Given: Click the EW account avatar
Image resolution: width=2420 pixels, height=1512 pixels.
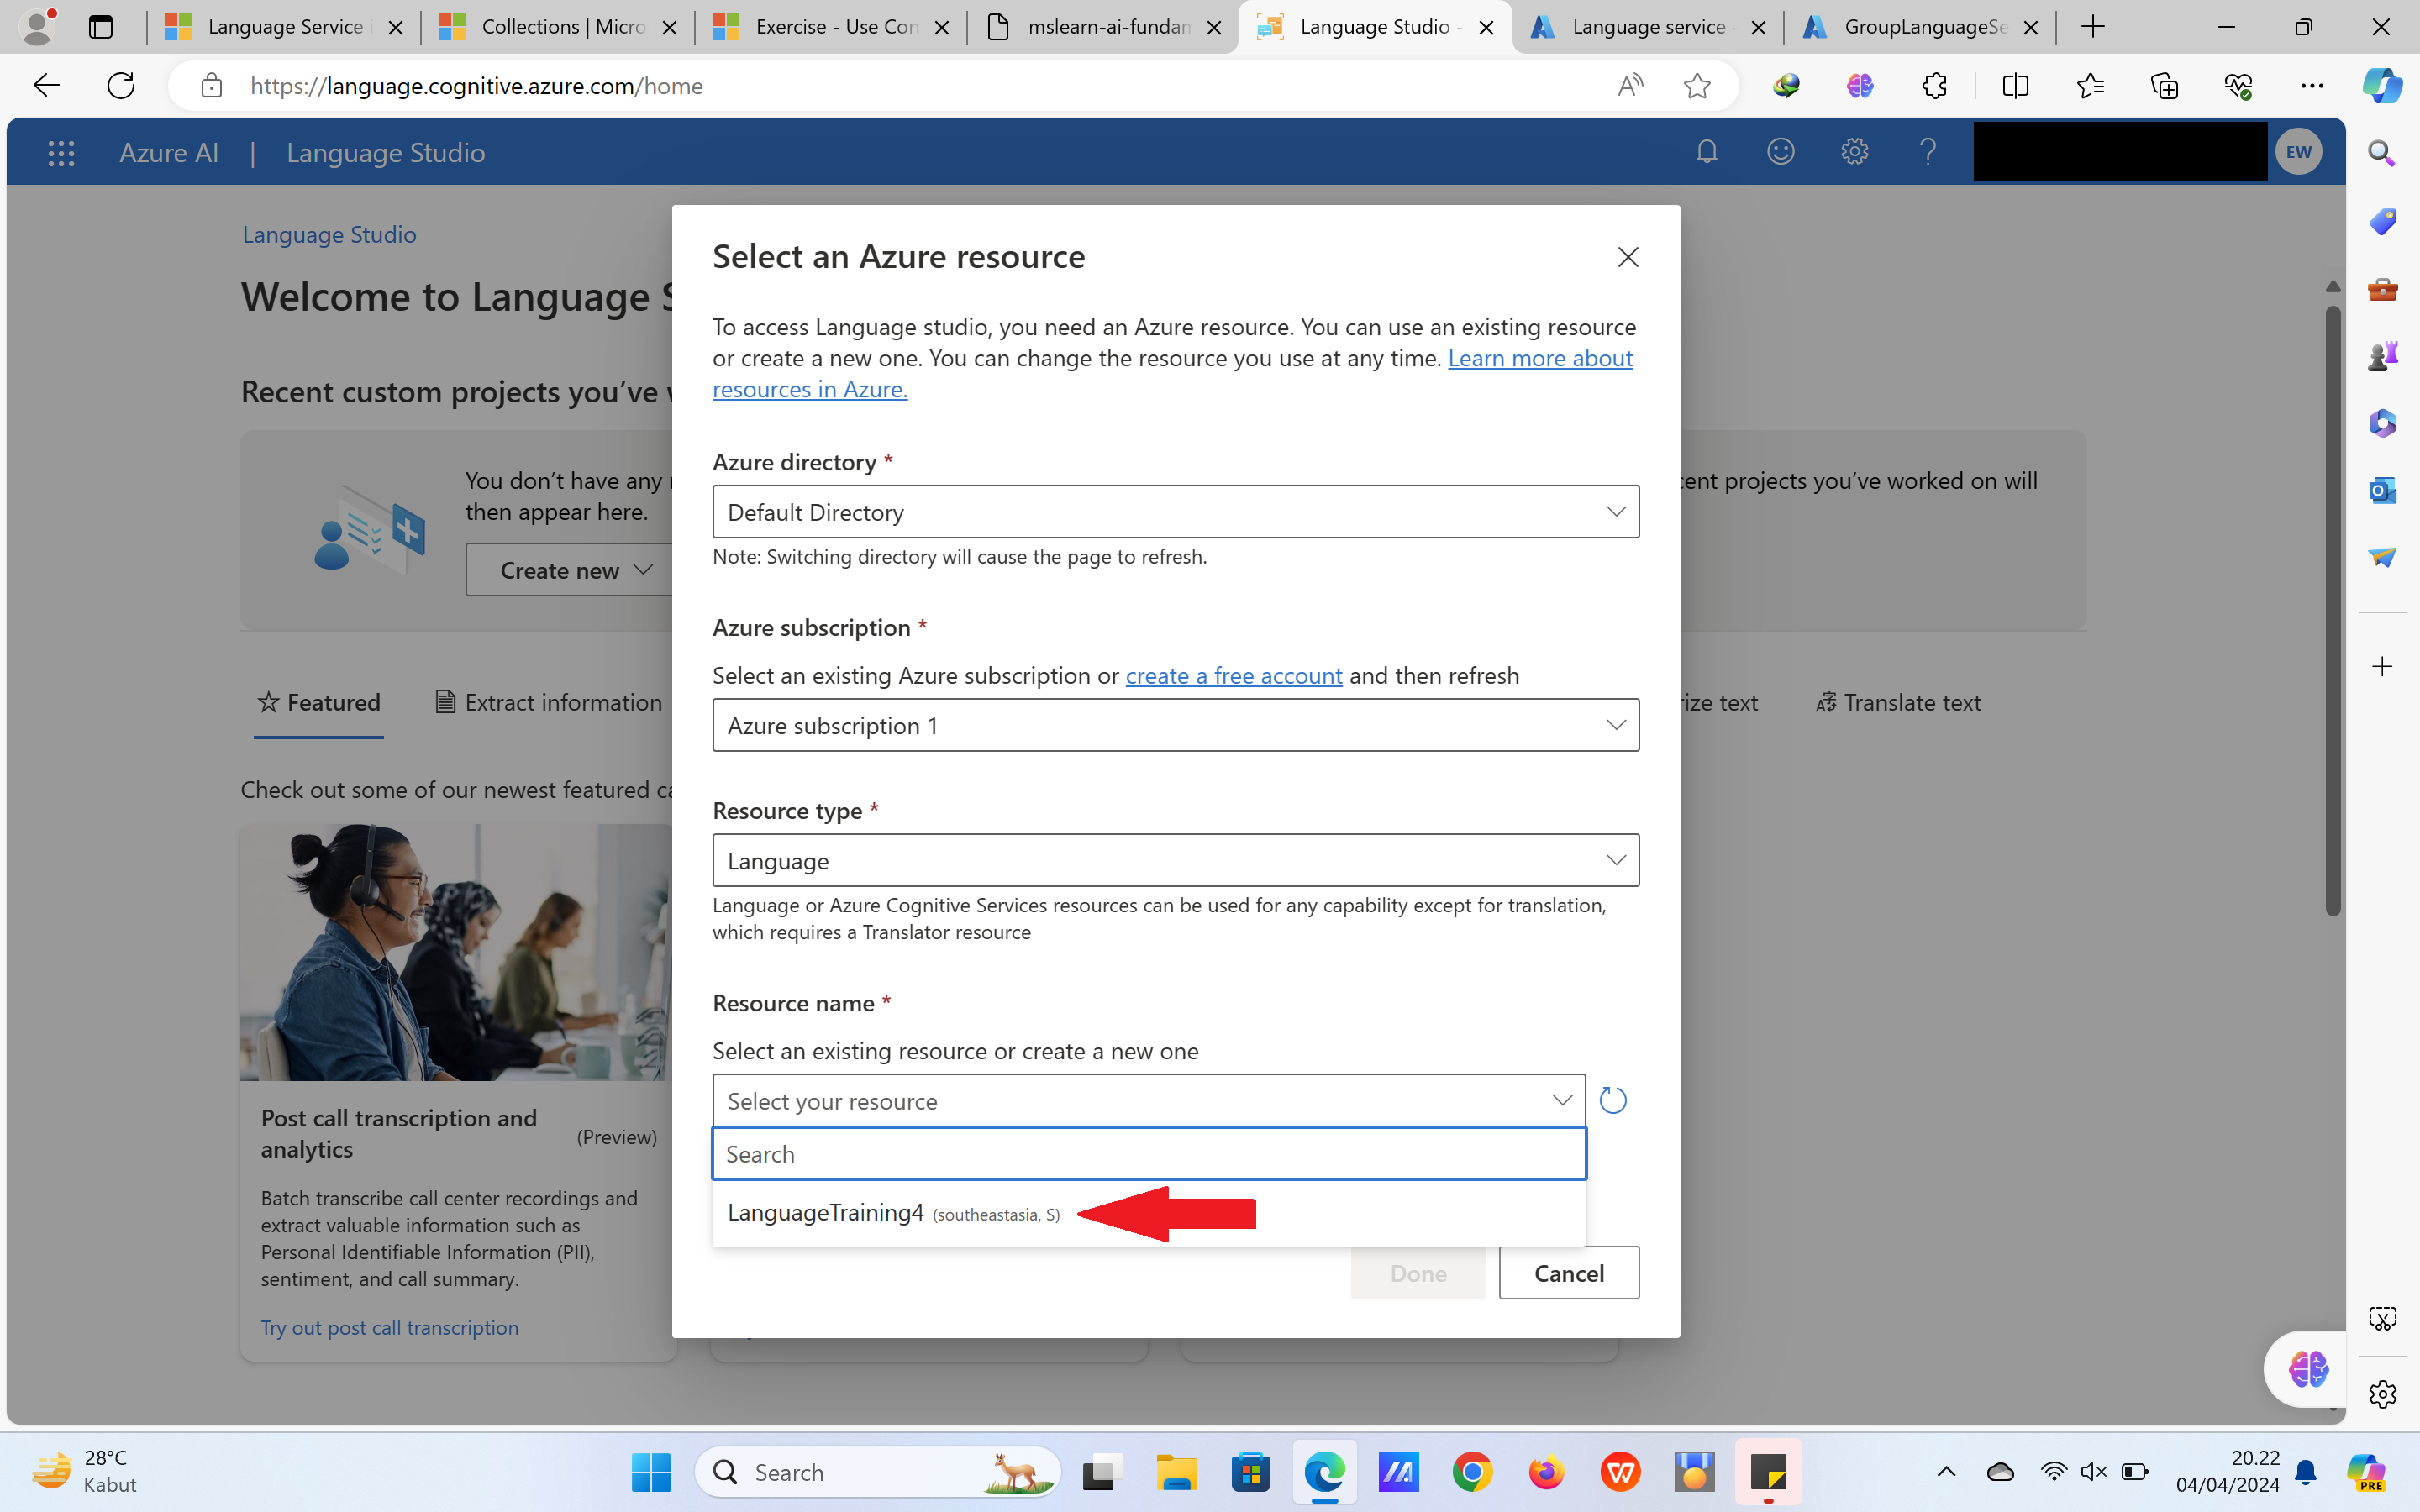Looking at the screenshot, I should (2298, 152).
